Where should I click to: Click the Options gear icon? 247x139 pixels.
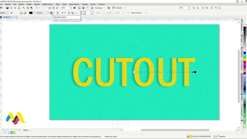[x=109, y=8]
